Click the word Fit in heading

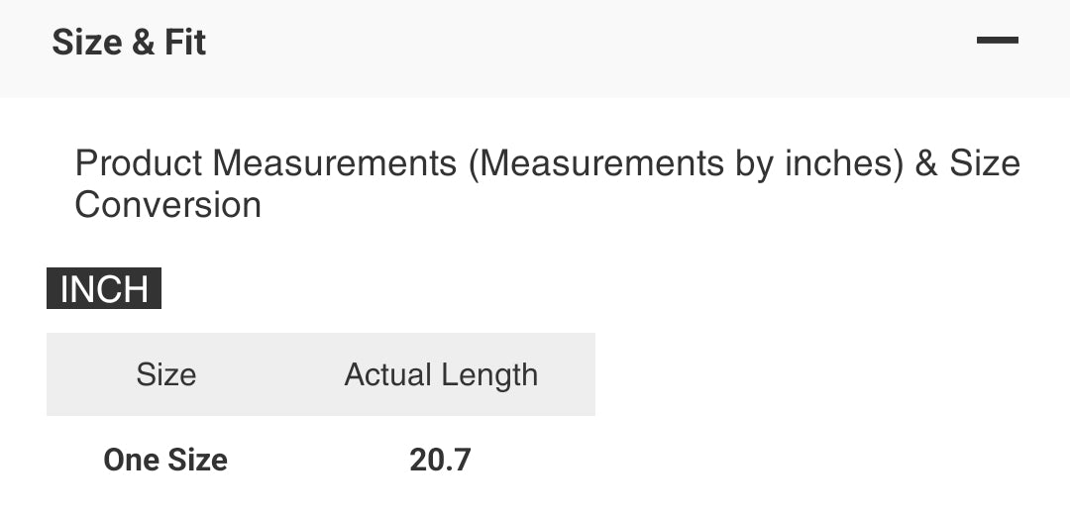tap(186, 43)
